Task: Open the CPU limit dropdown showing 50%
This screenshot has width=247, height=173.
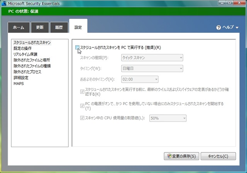Action: click(x=168, y=118)
